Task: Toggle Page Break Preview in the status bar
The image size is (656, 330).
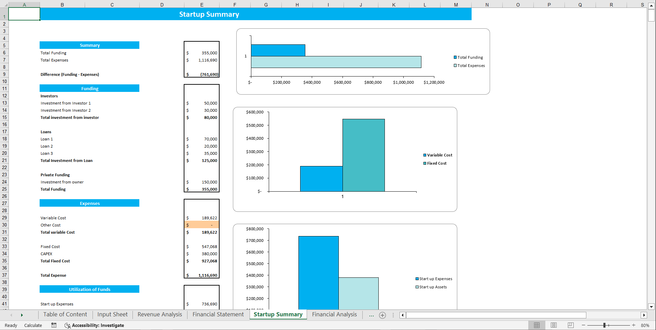Action: tap(570, 325)
